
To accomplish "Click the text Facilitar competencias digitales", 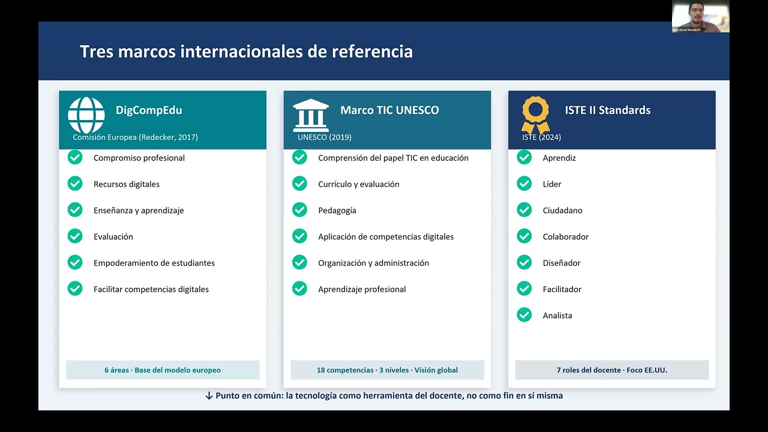I will [x=151, y=289].
